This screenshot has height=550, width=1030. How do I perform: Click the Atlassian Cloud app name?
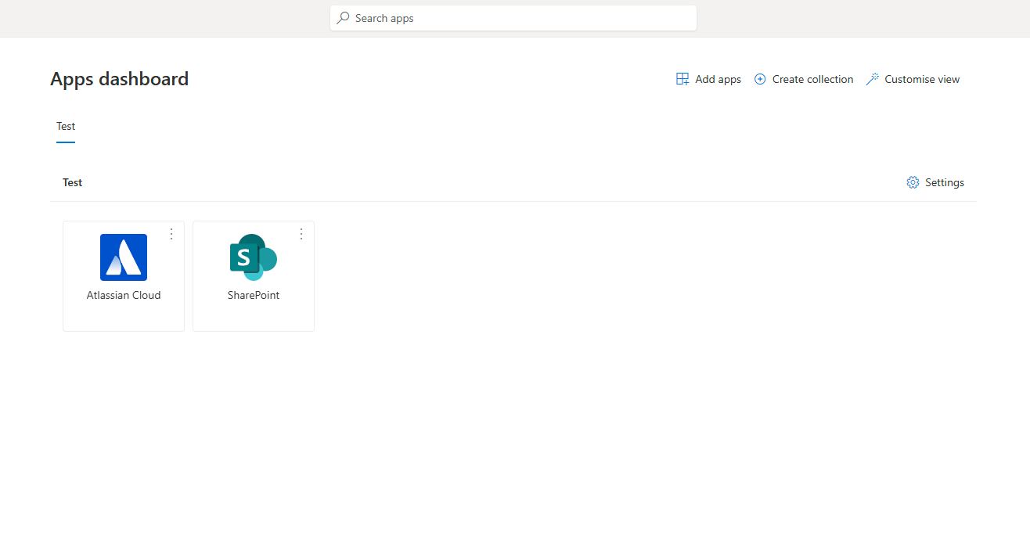click(124, 295)
